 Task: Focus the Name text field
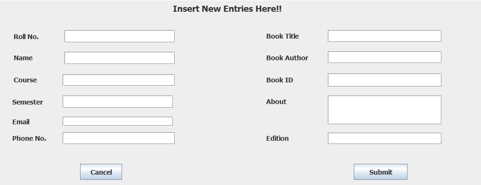120,58
